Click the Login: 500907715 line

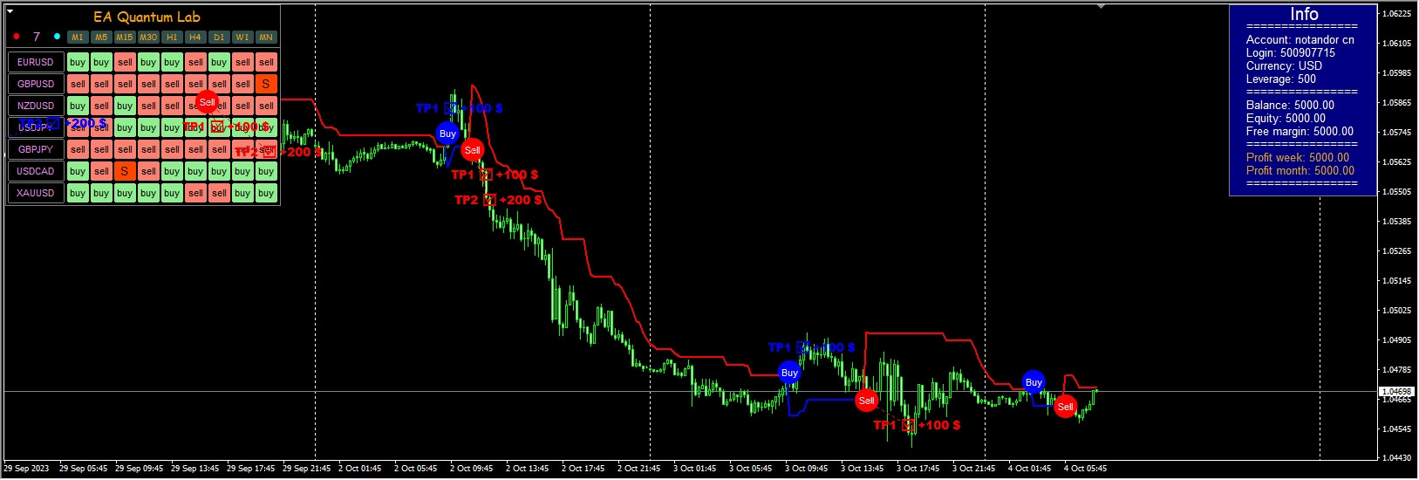(x=1291, y=52)
